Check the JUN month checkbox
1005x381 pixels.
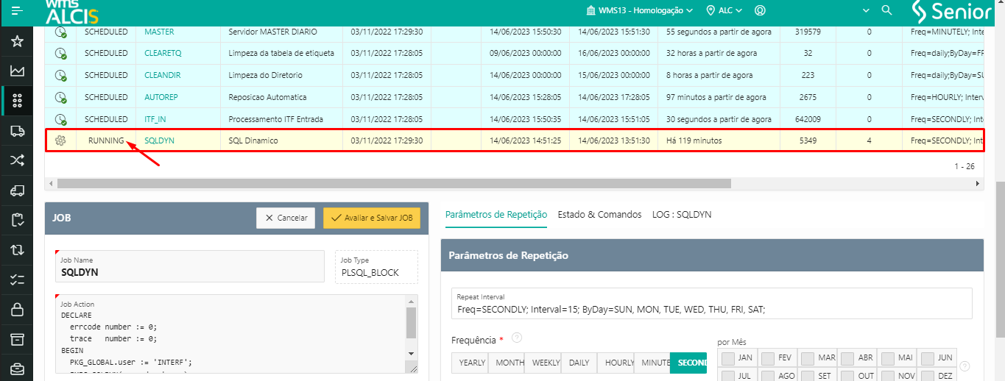(927, 358)
